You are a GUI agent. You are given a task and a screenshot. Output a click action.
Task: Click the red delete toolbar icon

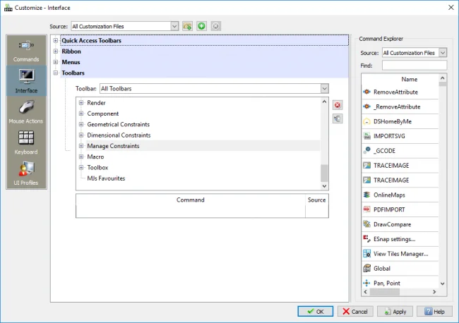[x=338, y=105]
